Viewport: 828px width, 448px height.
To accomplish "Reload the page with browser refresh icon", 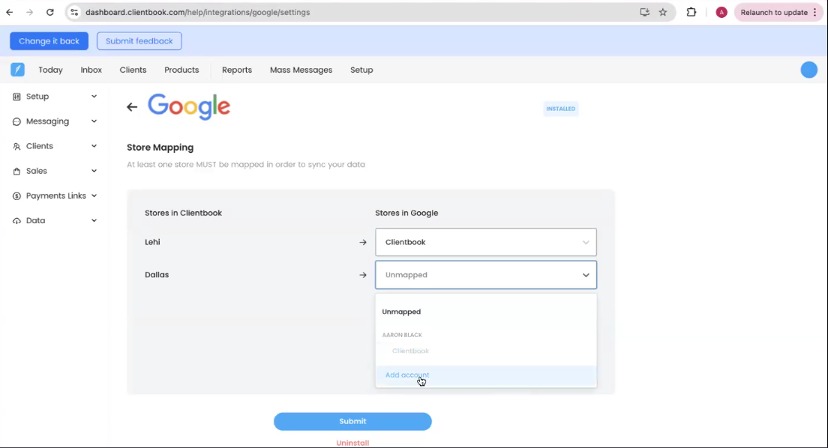I will [49, 12].
